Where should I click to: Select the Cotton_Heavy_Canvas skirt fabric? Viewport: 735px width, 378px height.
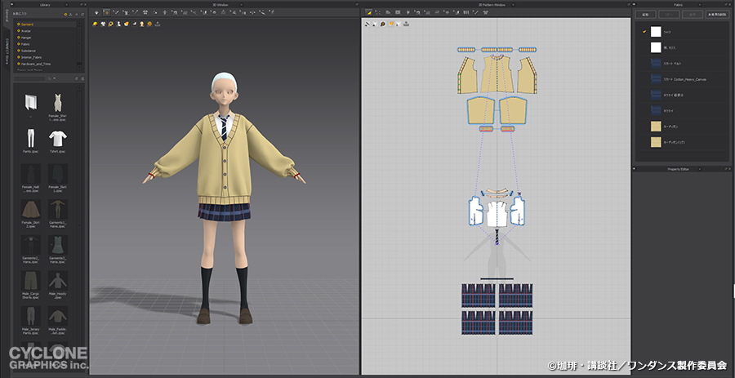[x=656, y=79]
